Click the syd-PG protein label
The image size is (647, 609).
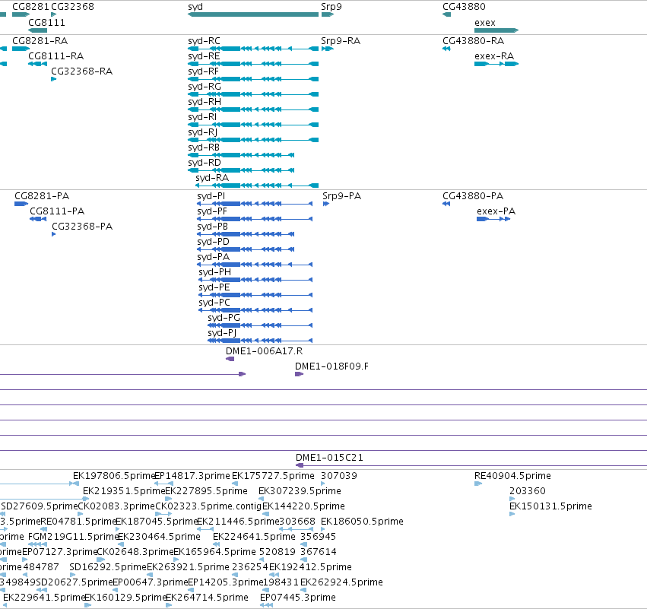pyautogui.click(x=224, y=318)
